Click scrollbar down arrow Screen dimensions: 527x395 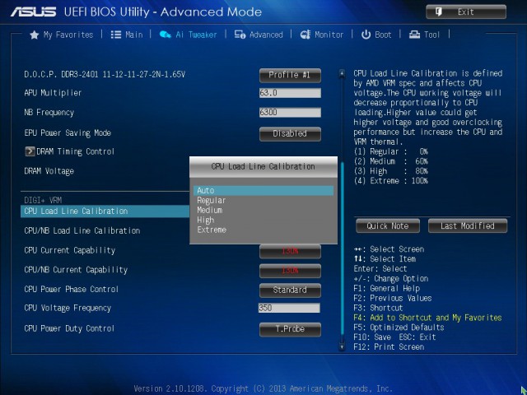tap(342, 346)
